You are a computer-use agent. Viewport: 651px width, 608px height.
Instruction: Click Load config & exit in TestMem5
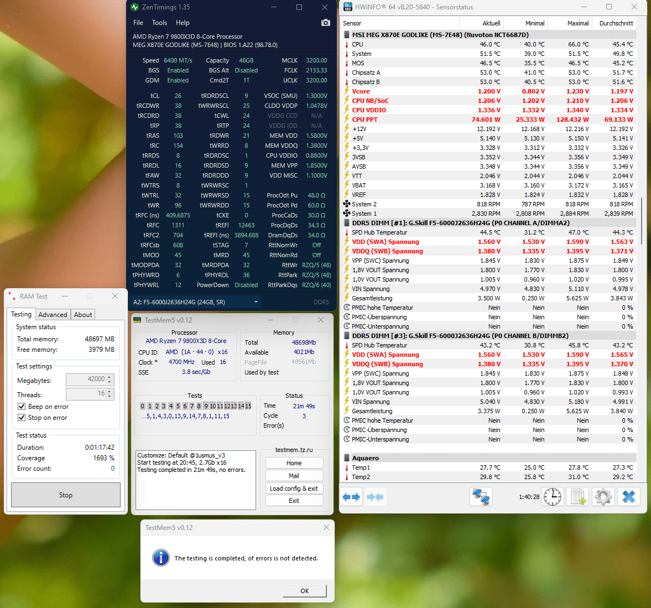coord(294,489)
